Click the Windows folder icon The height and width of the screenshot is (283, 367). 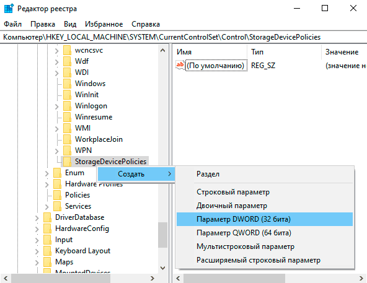[67, 84]
